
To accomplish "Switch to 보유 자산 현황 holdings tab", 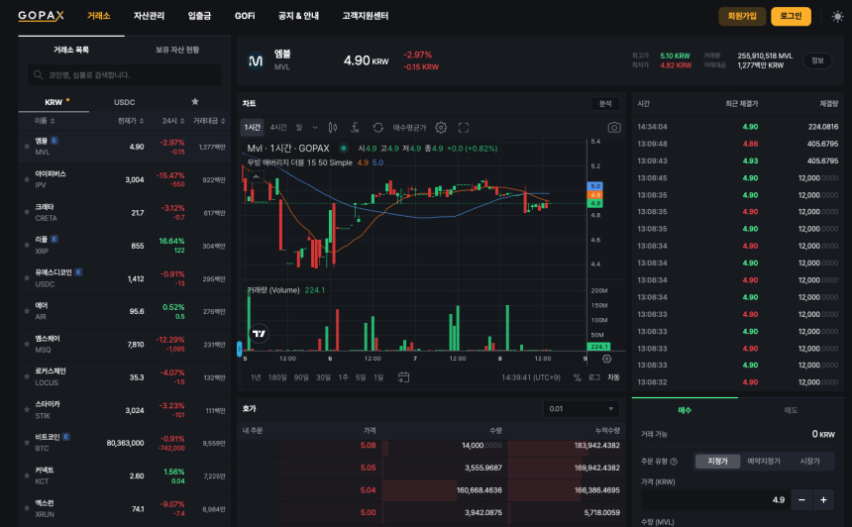I will [177, 50].
